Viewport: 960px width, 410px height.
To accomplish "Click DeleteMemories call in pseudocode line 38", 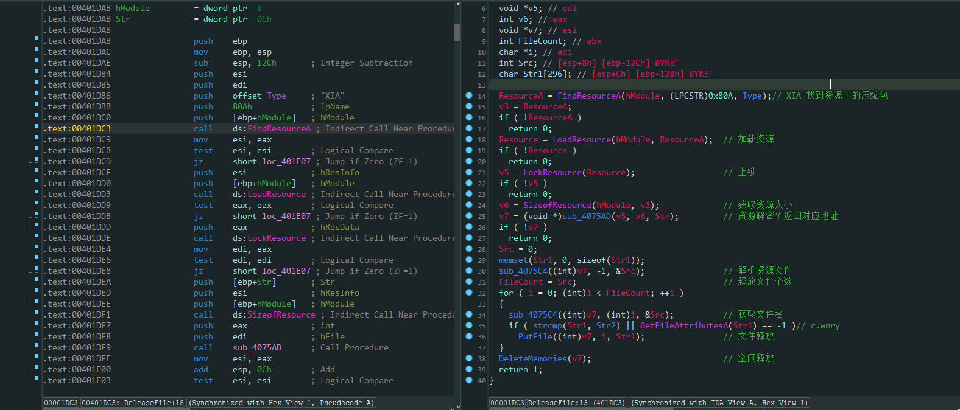I will [x=533, y=358].
